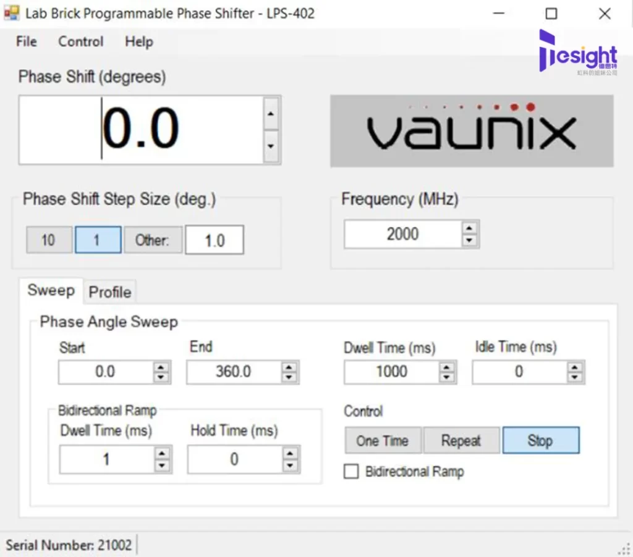Increment Phase Shift with the up arrow
This screenshot has height=557, width=633.
271,114
